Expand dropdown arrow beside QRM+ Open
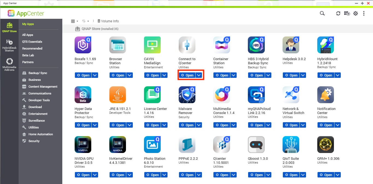 [x=338, y=175]
